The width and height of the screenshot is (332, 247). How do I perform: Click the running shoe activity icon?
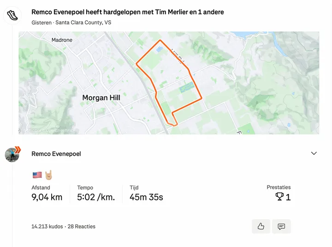13,15
